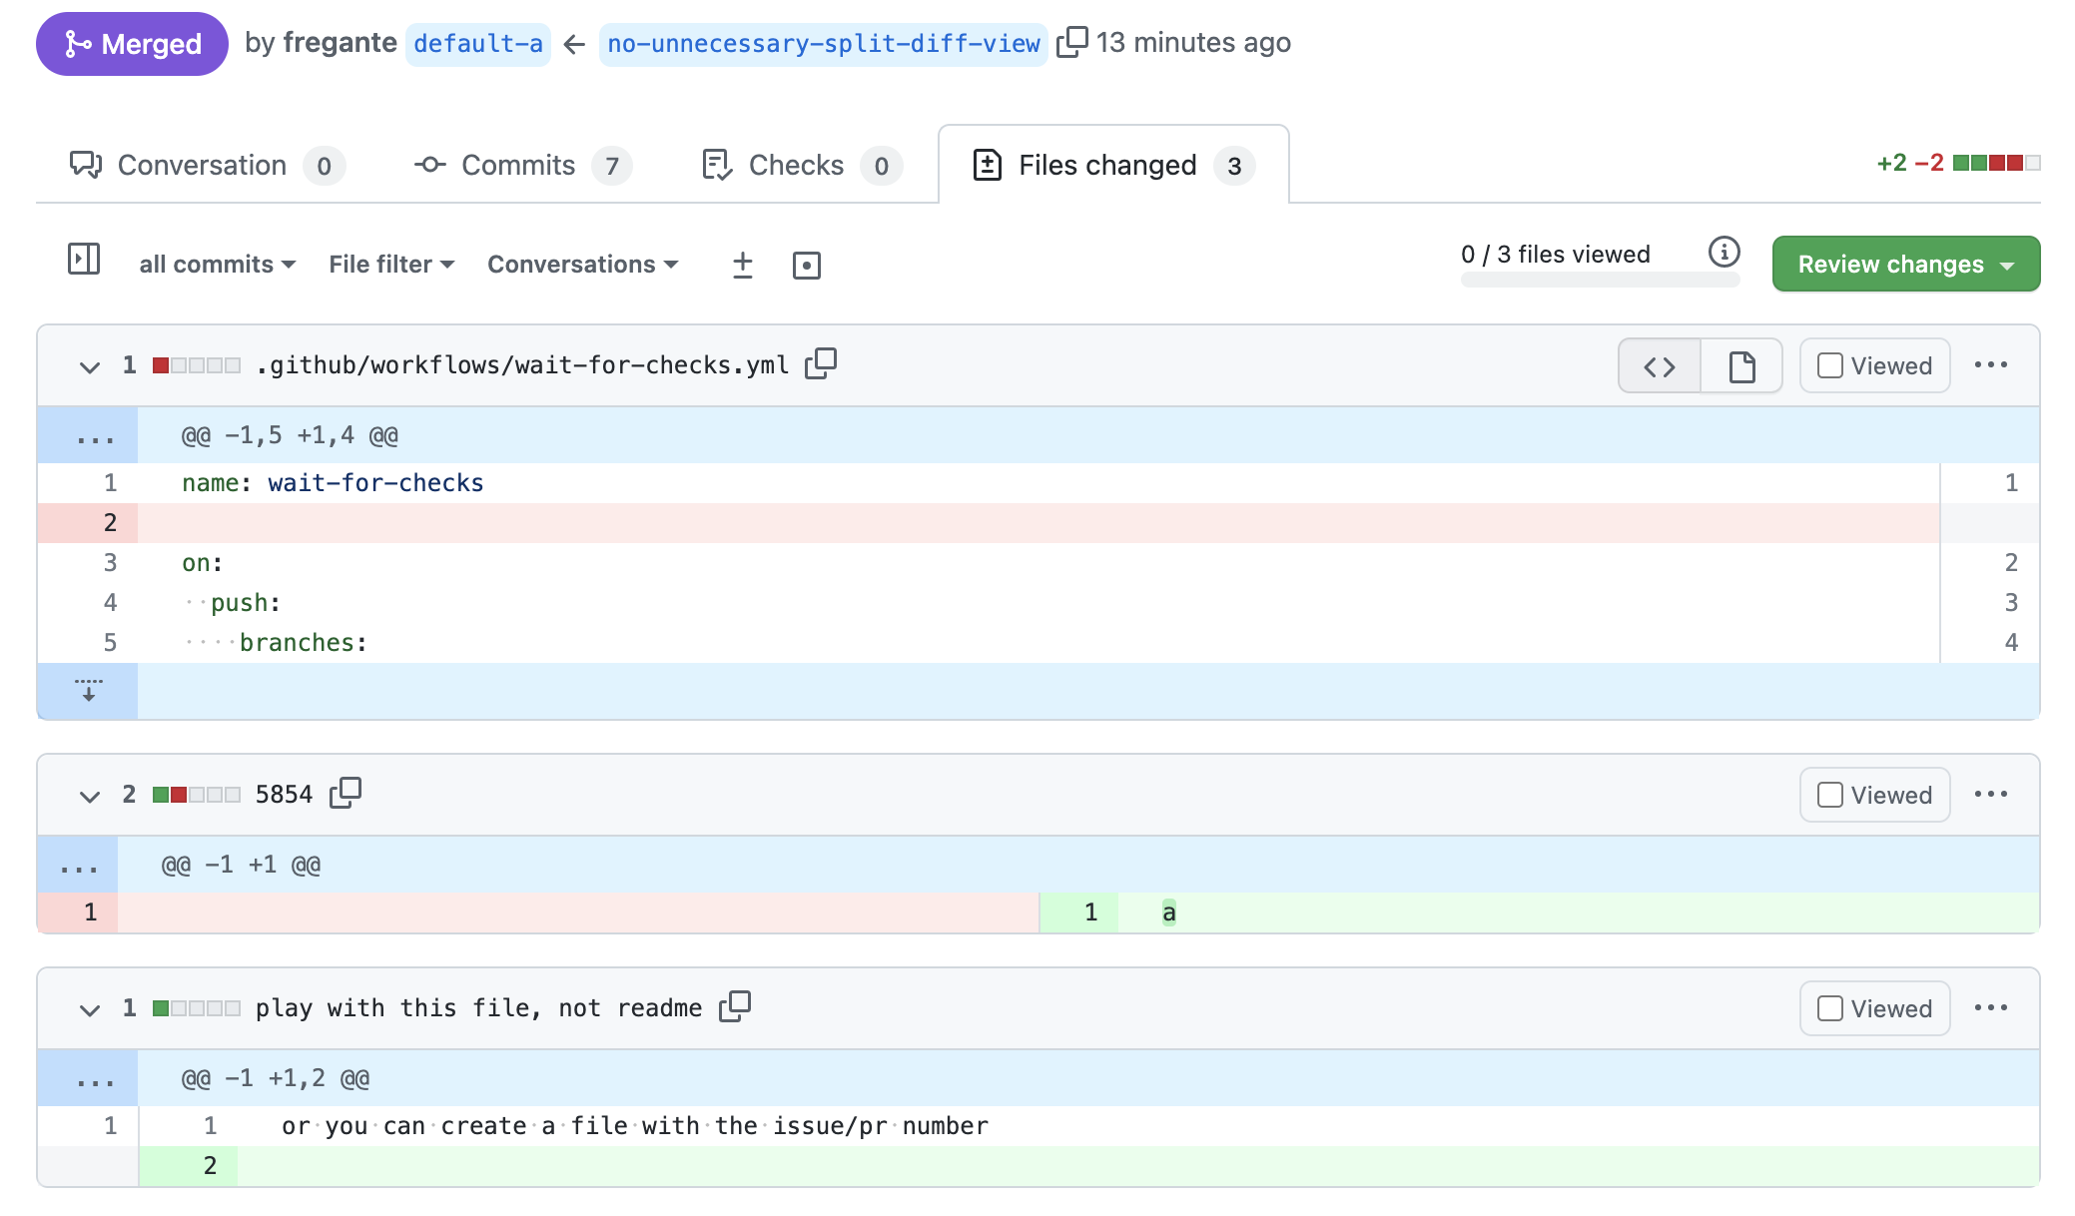Copy the no-unnecessary-split-diff-view branch name
This screenshot has width=2075, height=1216.
(x=1072, y=43)
